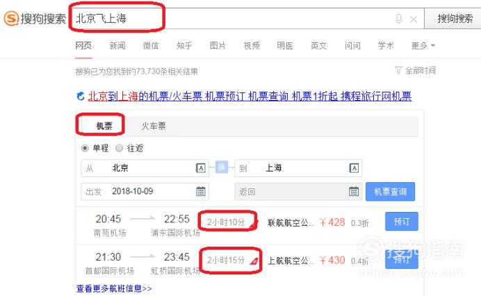The height and width of the screenshot is (296, 481).
Task: Open the calendar icon for departure date
Action: click(201, 191)
